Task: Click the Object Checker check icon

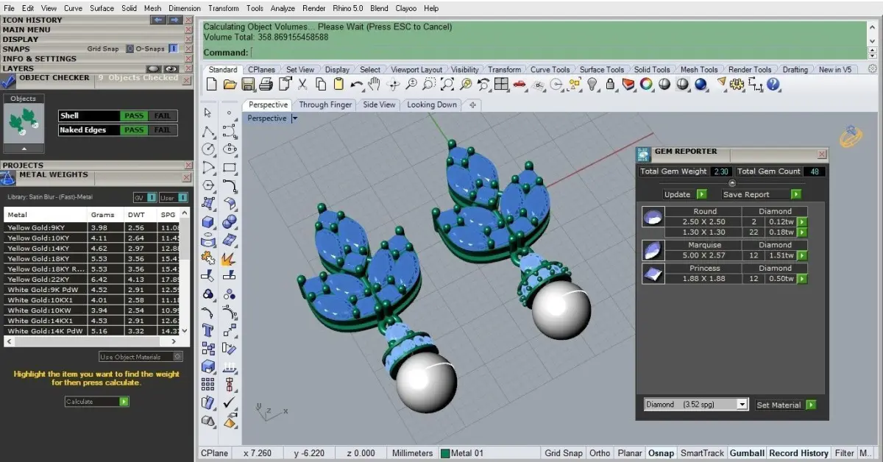Action: click(x=9, y=81)
